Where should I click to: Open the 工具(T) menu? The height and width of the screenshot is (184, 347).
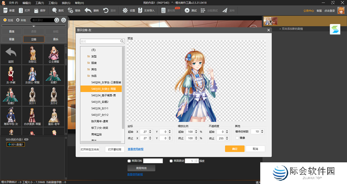(x=39, y=3)
